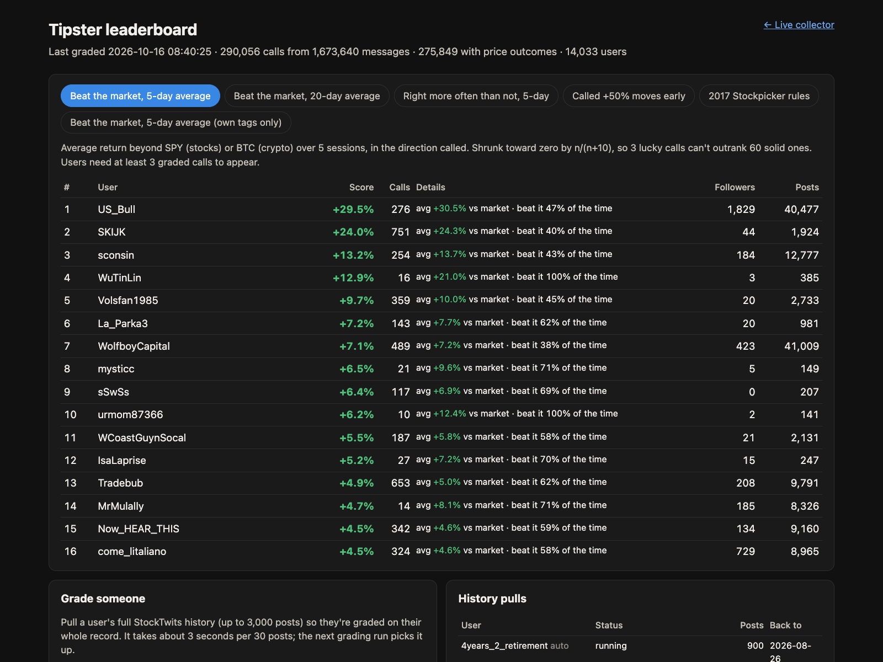
Task: Click the 'History pulls' heading
Action: click(x=492, y=599)
